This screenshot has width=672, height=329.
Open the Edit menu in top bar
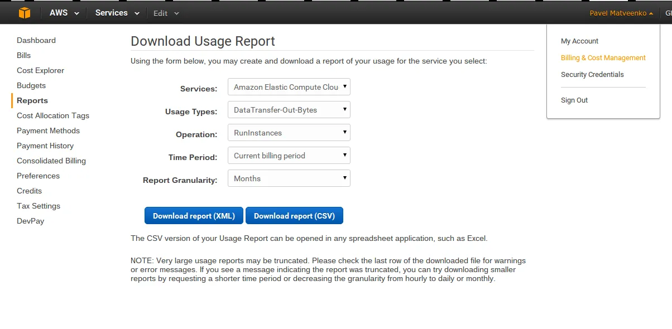(166, 13)
